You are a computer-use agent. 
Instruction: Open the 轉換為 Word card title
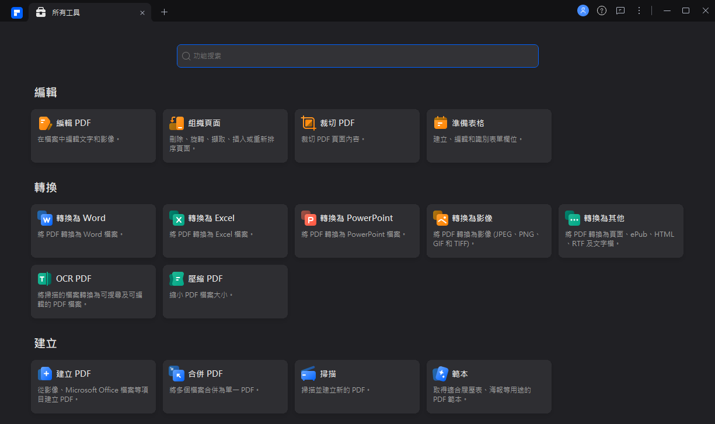coord(81,218)
